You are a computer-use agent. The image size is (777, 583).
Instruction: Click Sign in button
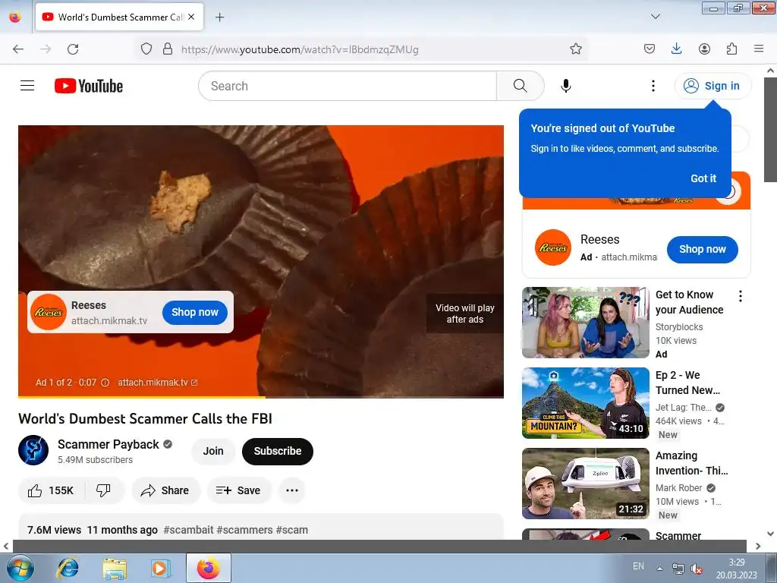pos(713,86)
